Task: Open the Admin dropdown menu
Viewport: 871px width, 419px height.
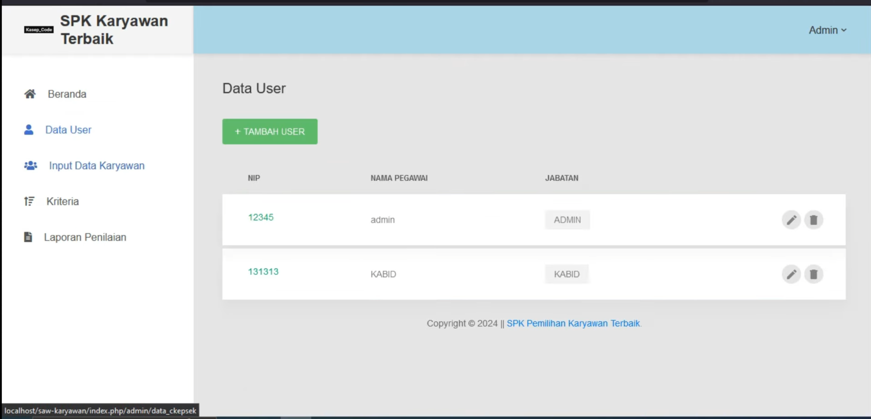Action: [828, 30]
